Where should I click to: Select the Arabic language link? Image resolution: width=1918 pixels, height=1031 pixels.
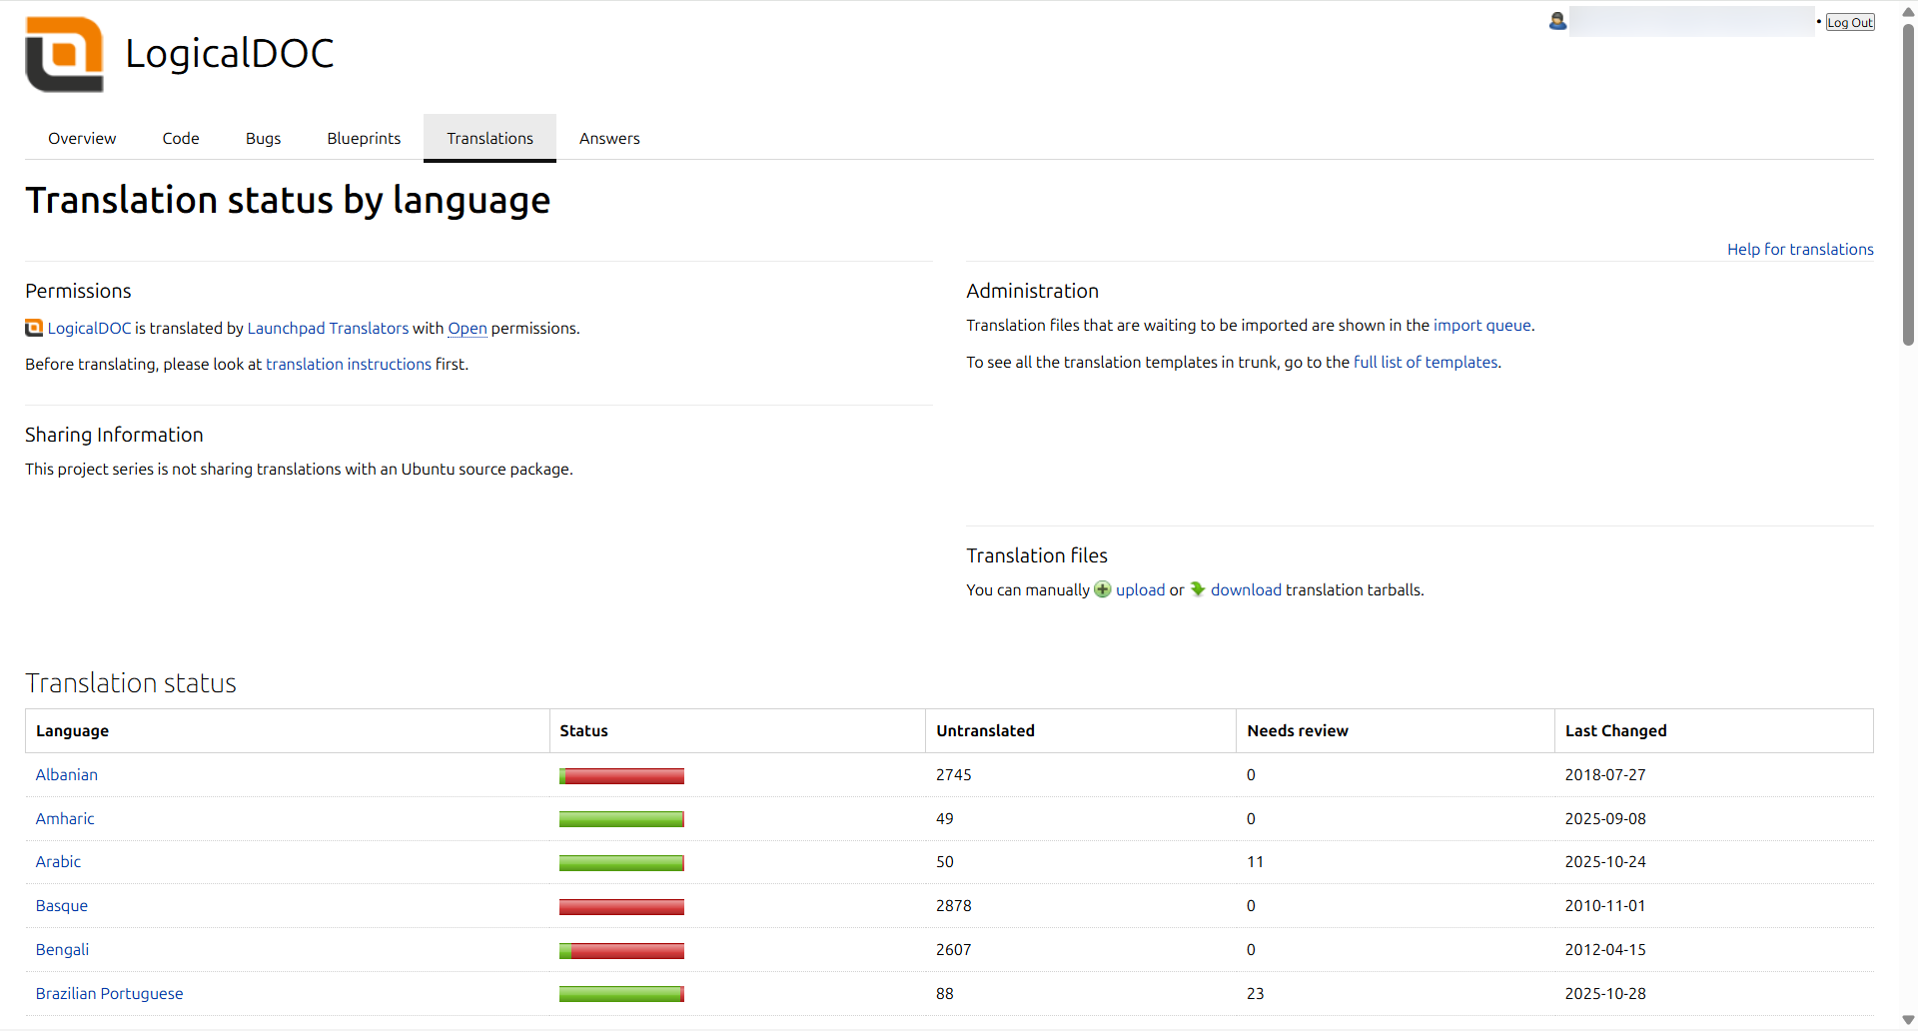point(58,861)
